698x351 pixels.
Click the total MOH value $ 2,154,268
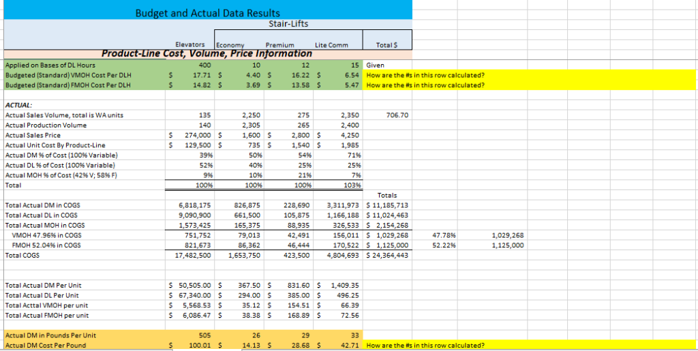coord(387,225)
